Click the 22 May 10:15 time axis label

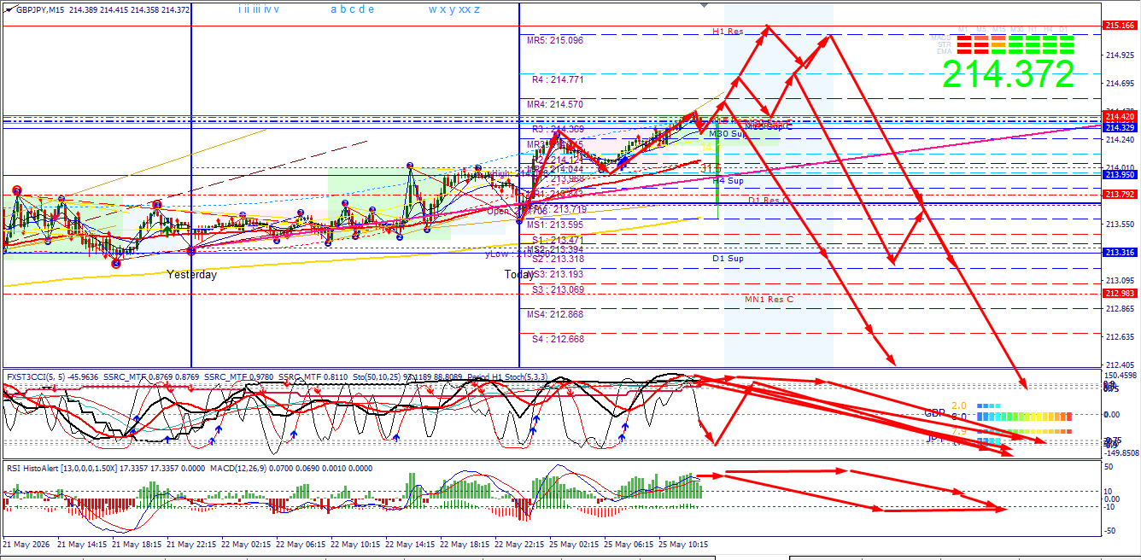(355, 544)
